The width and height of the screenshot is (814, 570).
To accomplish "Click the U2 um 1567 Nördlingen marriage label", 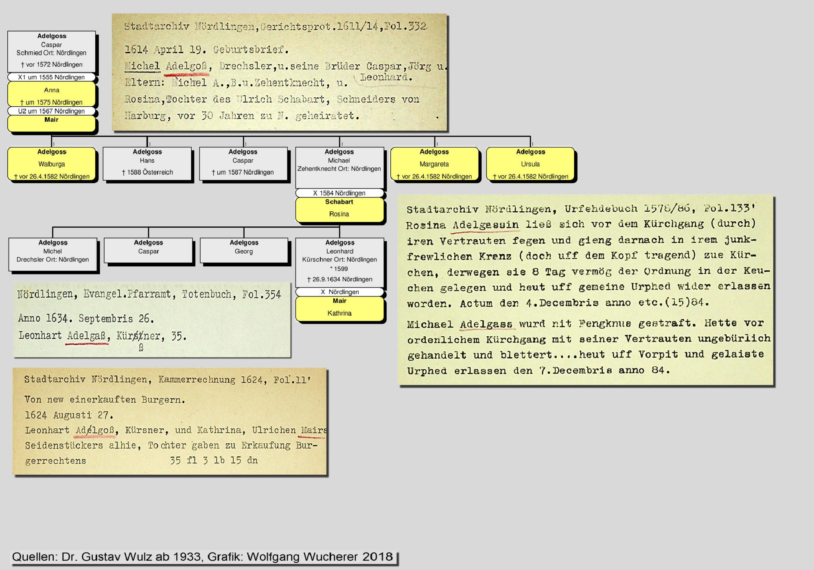I will tap(52, 111).
